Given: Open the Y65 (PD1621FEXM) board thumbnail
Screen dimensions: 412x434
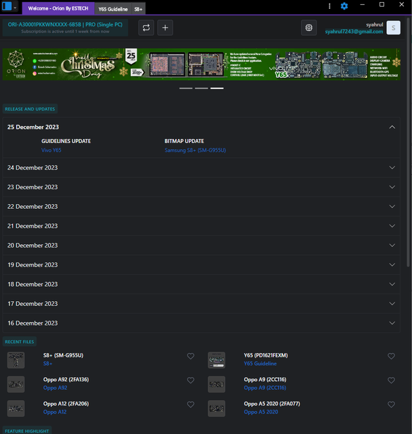Looking at the screenshot, I should [x=217, y=360].
